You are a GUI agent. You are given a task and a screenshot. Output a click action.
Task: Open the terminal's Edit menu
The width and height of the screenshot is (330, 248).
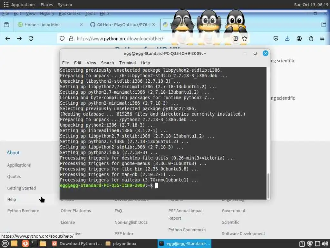click(78, 63)
